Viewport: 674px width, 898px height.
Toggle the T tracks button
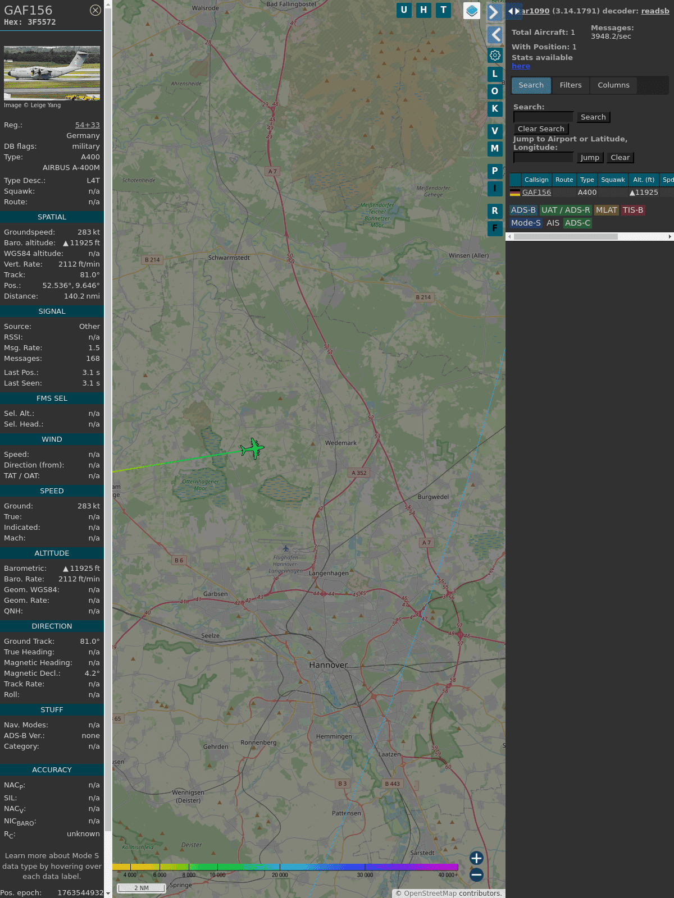pyautogui.click(x=443, y=10)
